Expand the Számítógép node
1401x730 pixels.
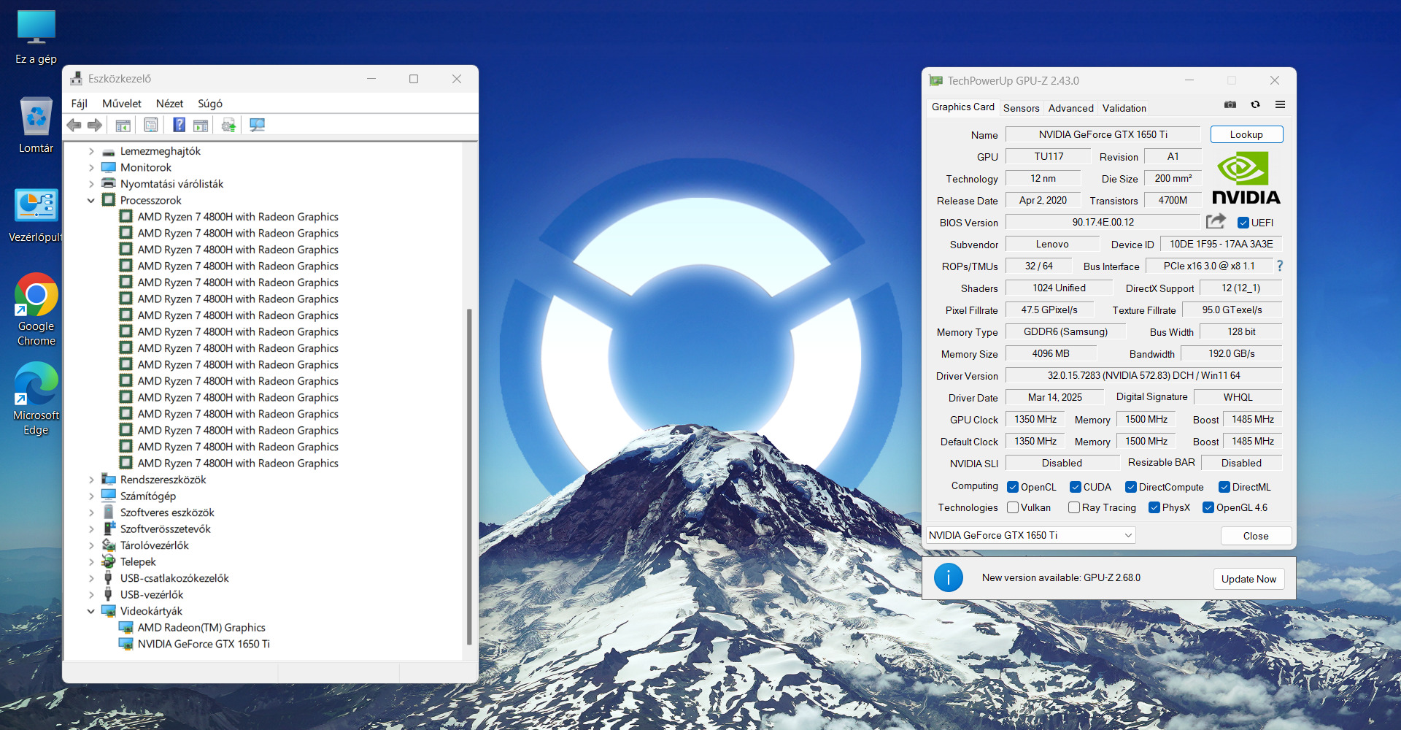(x=91, y=496)
